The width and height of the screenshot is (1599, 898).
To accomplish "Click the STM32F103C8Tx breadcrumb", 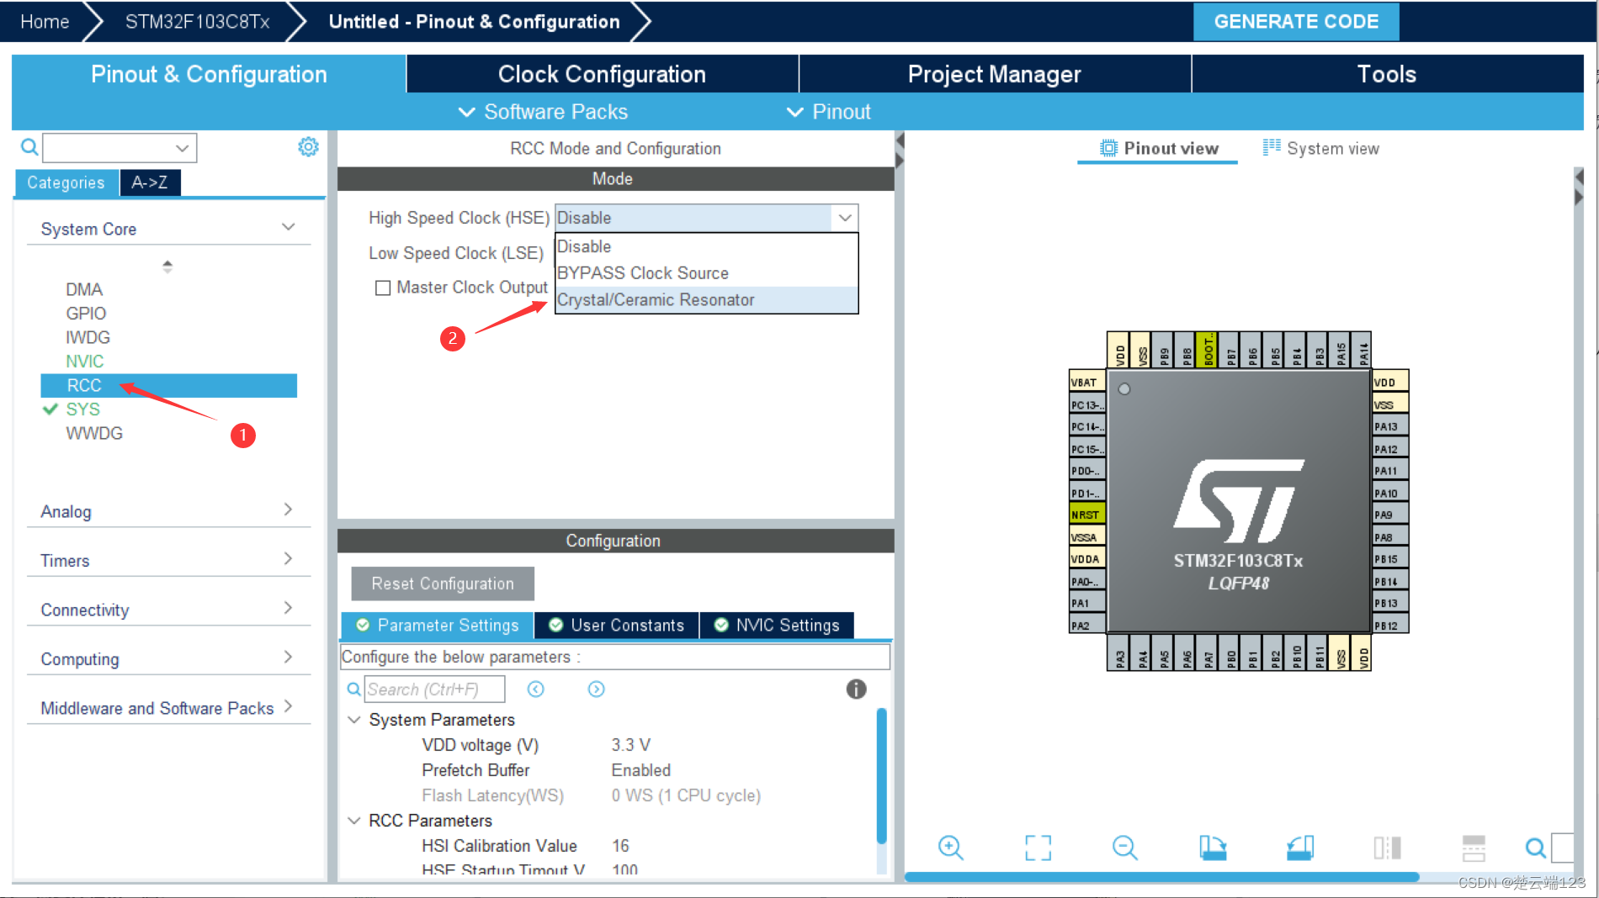I will [197, 22].
